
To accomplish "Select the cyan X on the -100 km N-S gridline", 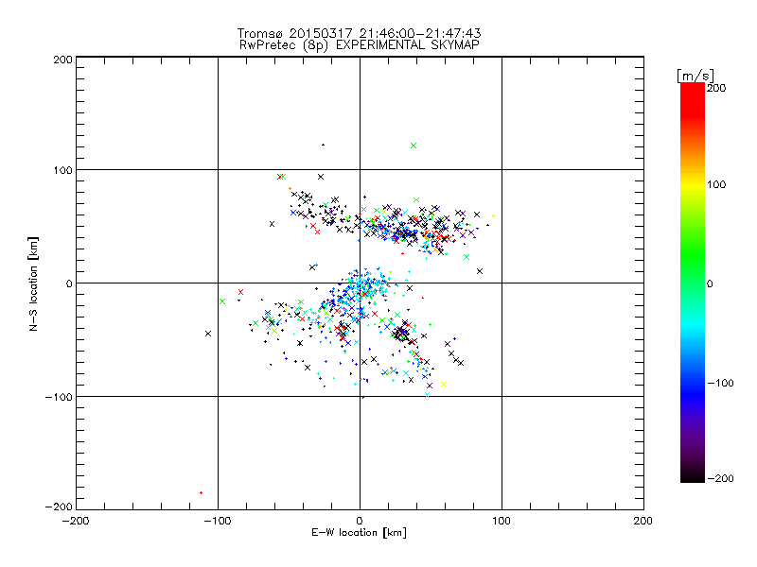I will [x=427, y=395].
